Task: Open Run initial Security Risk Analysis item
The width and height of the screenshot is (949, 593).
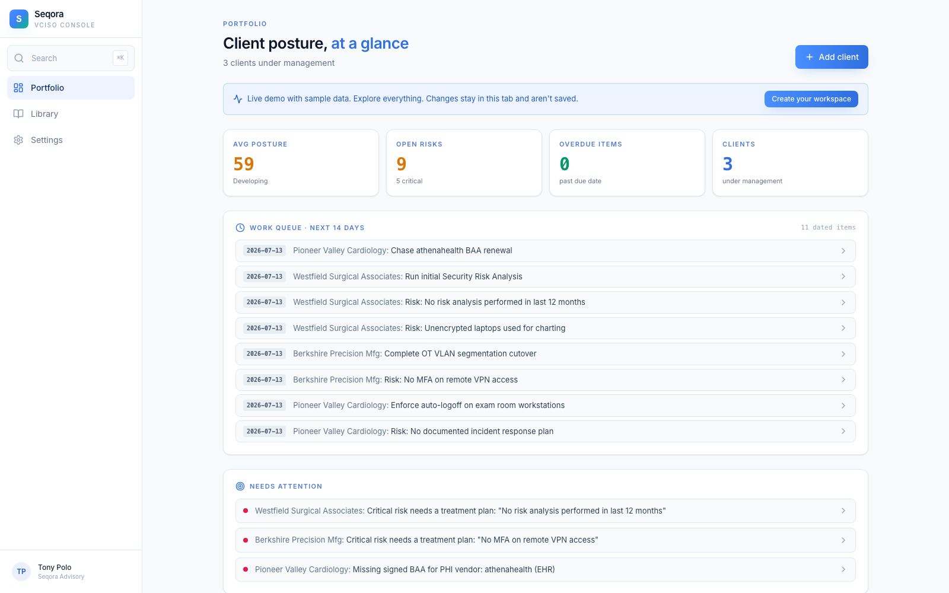Action: 545,276
